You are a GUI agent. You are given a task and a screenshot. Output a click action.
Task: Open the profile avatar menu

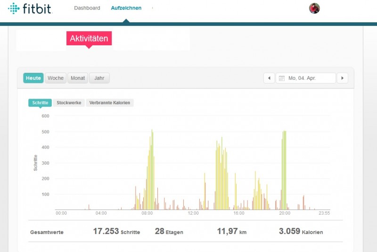(314, 8)
